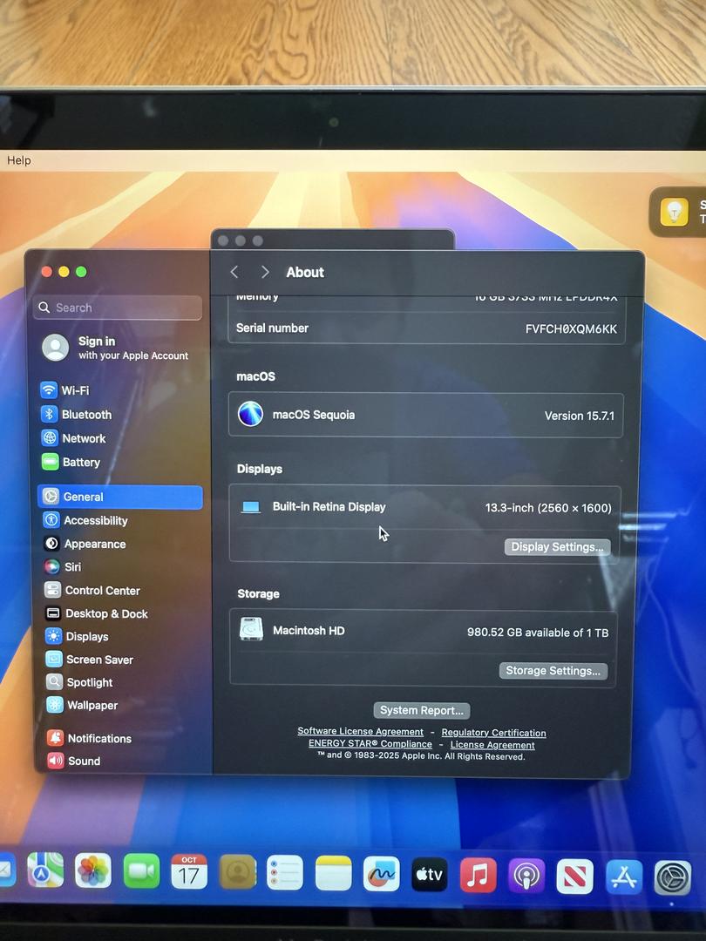Click the Search field in sidebar
Screen dimensions: 706x941
[x=118, y=308]
